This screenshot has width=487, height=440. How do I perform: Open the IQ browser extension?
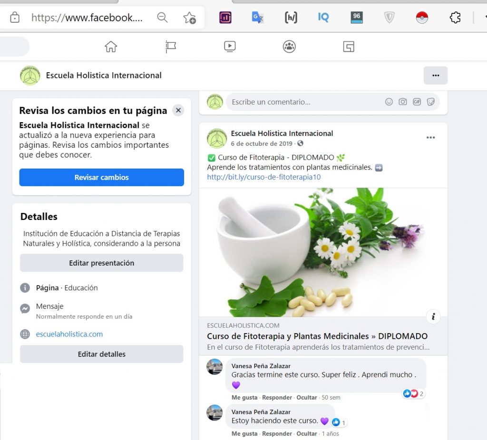tap(323, 18)
